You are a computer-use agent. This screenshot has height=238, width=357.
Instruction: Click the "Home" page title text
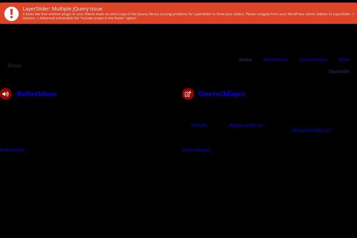point(14,65)
